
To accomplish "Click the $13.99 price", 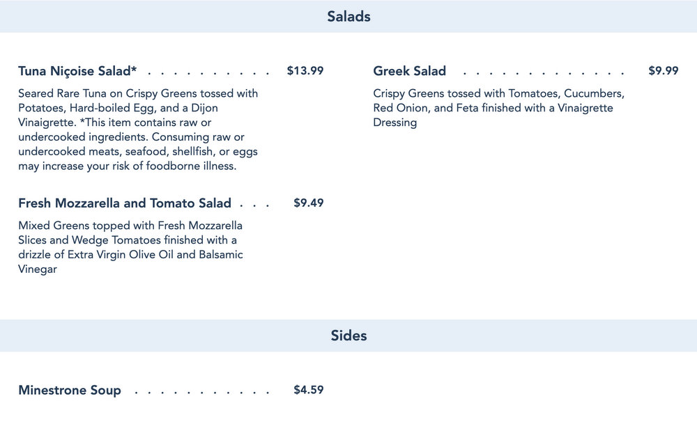I will pyautogui.click(x=305, y=71).
